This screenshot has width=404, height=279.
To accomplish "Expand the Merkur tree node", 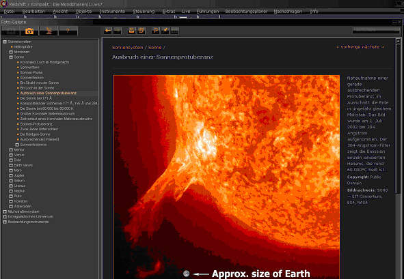I will [11, 150].
